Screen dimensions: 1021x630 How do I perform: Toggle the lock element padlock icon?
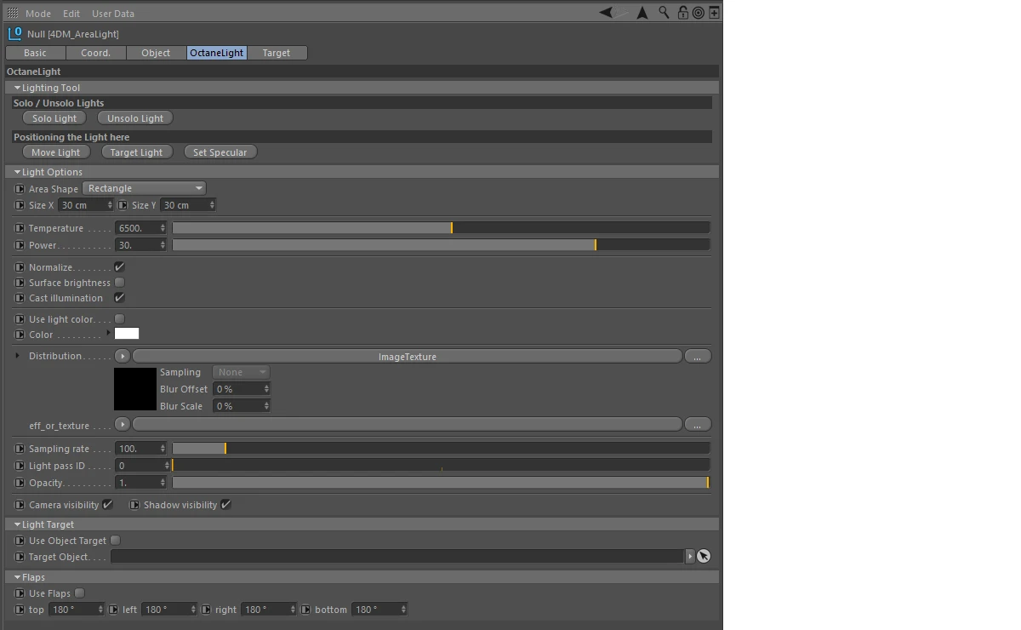click(x=682, y=13)
